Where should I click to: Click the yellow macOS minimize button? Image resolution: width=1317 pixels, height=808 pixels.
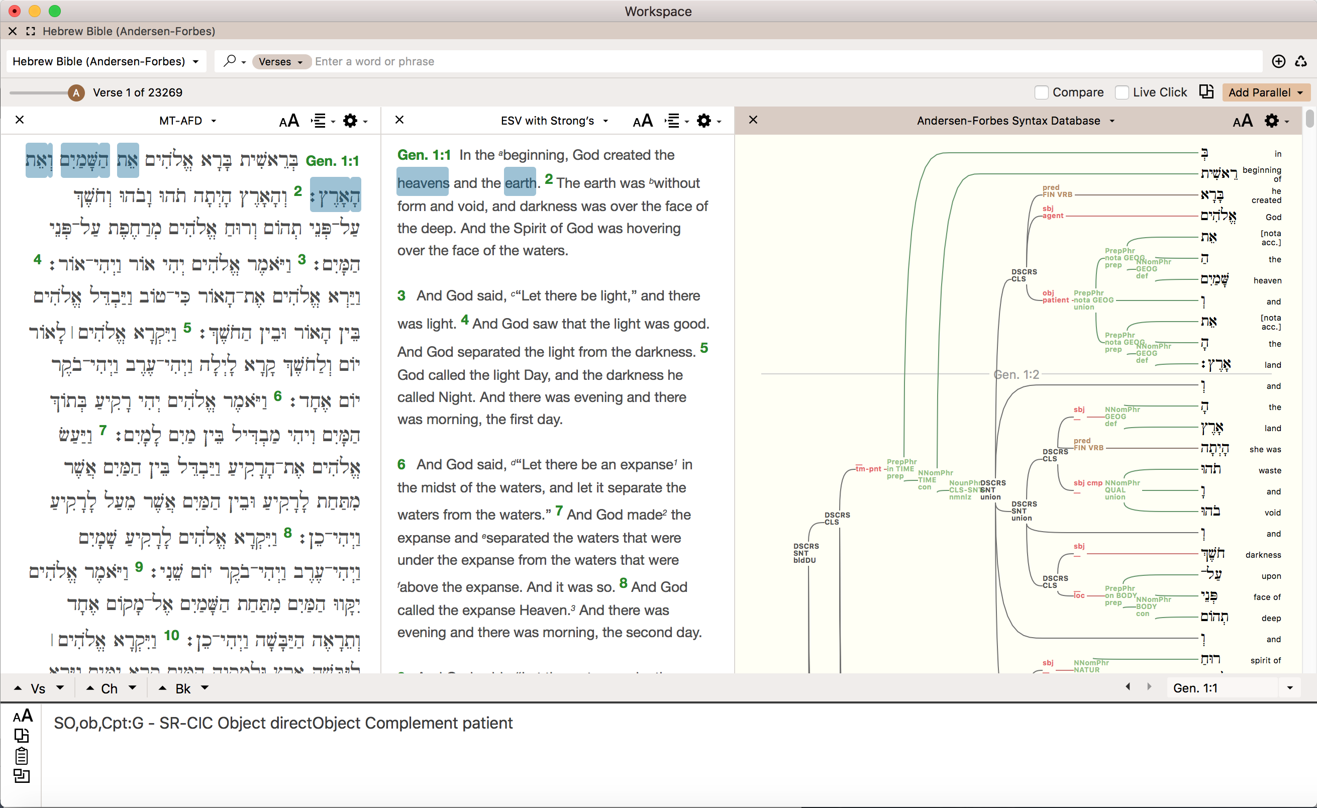pos(35,11)
